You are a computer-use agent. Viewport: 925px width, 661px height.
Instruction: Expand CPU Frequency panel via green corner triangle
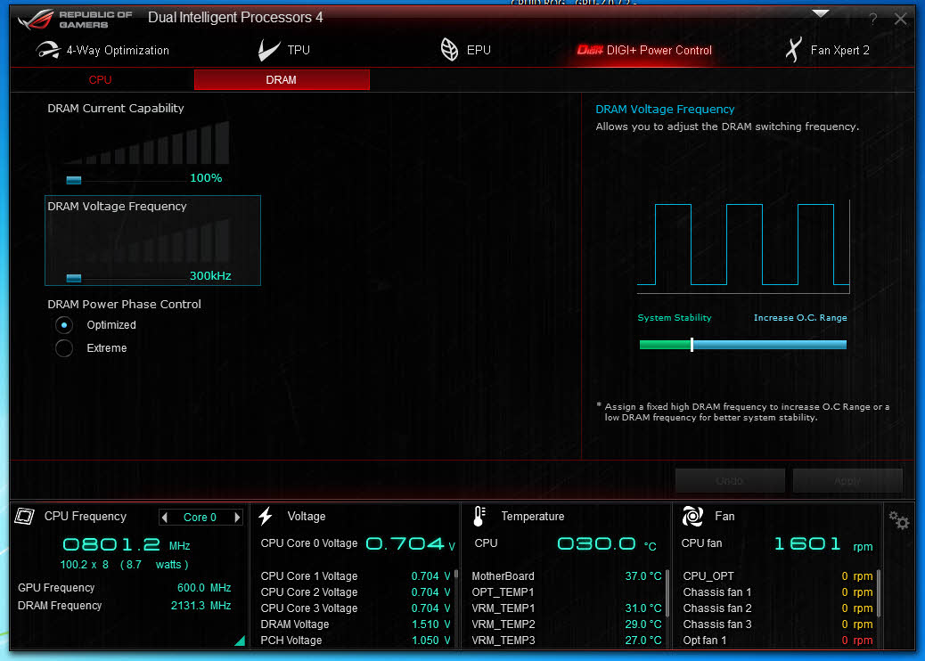pyautogui.click(x=239, y=641)
